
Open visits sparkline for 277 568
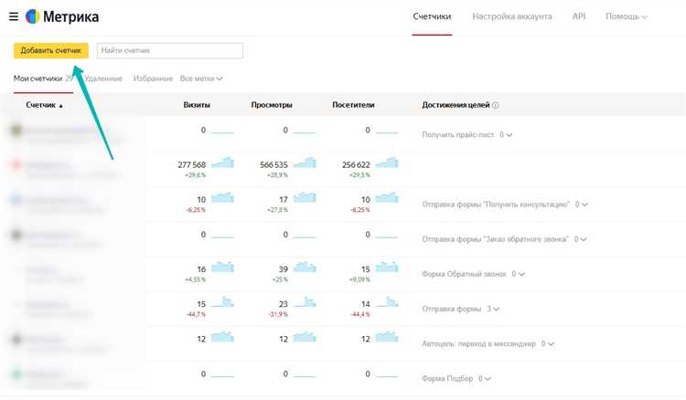point(222,163)
